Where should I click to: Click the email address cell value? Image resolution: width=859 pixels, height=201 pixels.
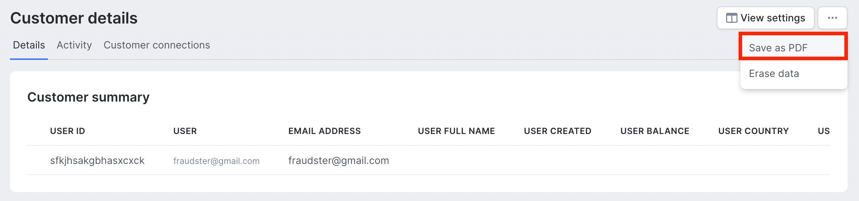(338, 160)
